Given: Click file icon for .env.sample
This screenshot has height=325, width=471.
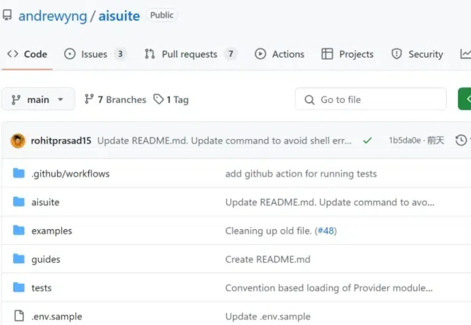Looking at the screenshot, I should 19,316.
